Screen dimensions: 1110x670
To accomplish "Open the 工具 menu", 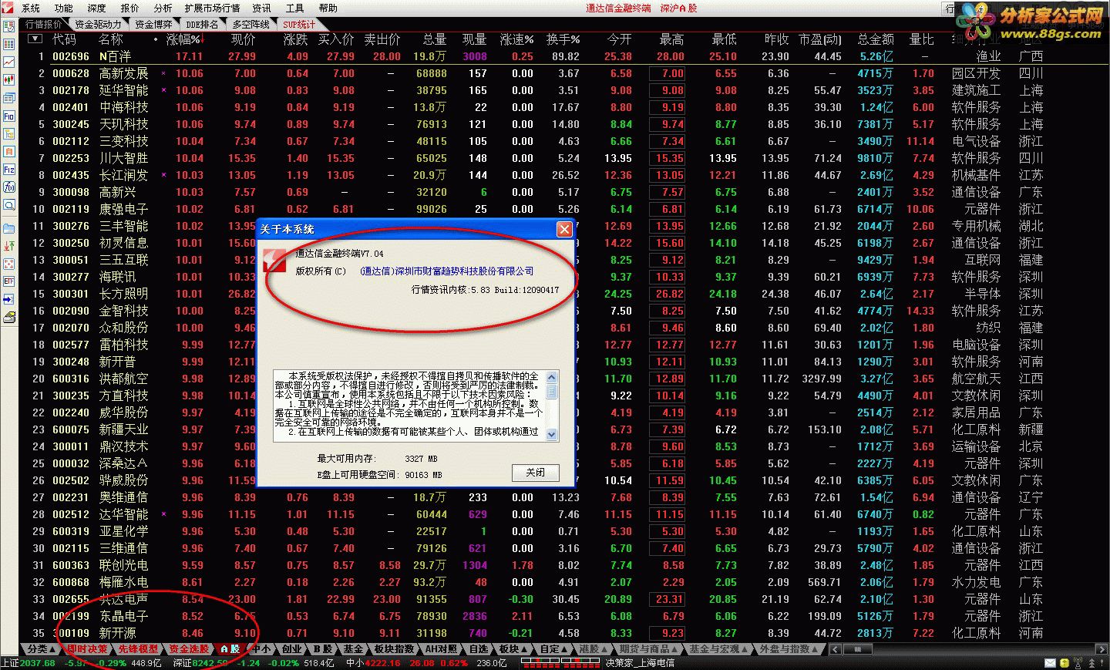I will [x=294, y=8].
